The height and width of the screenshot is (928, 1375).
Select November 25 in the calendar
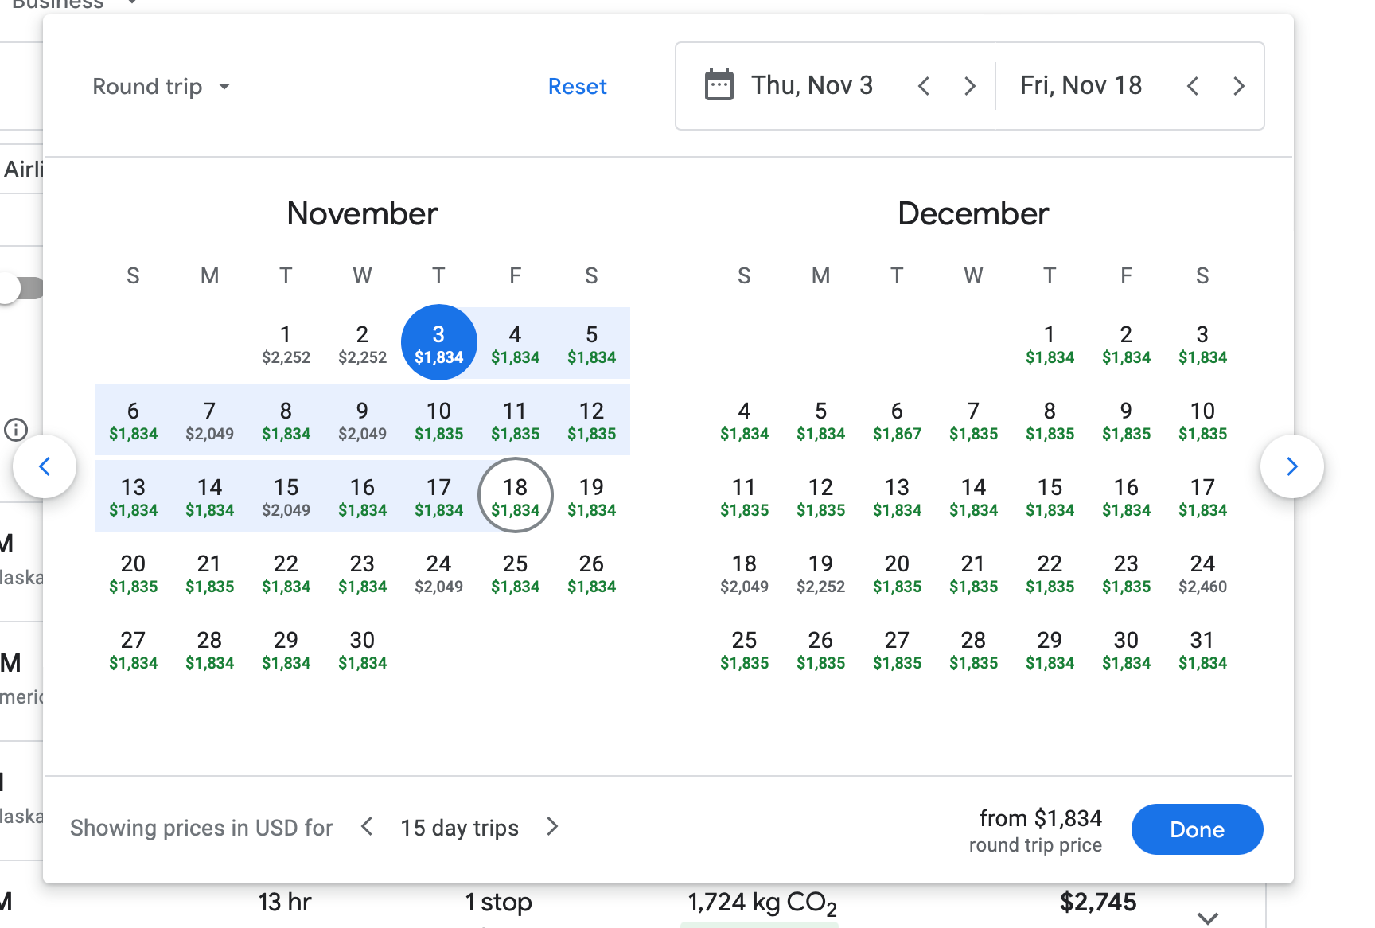click(515, 573)
